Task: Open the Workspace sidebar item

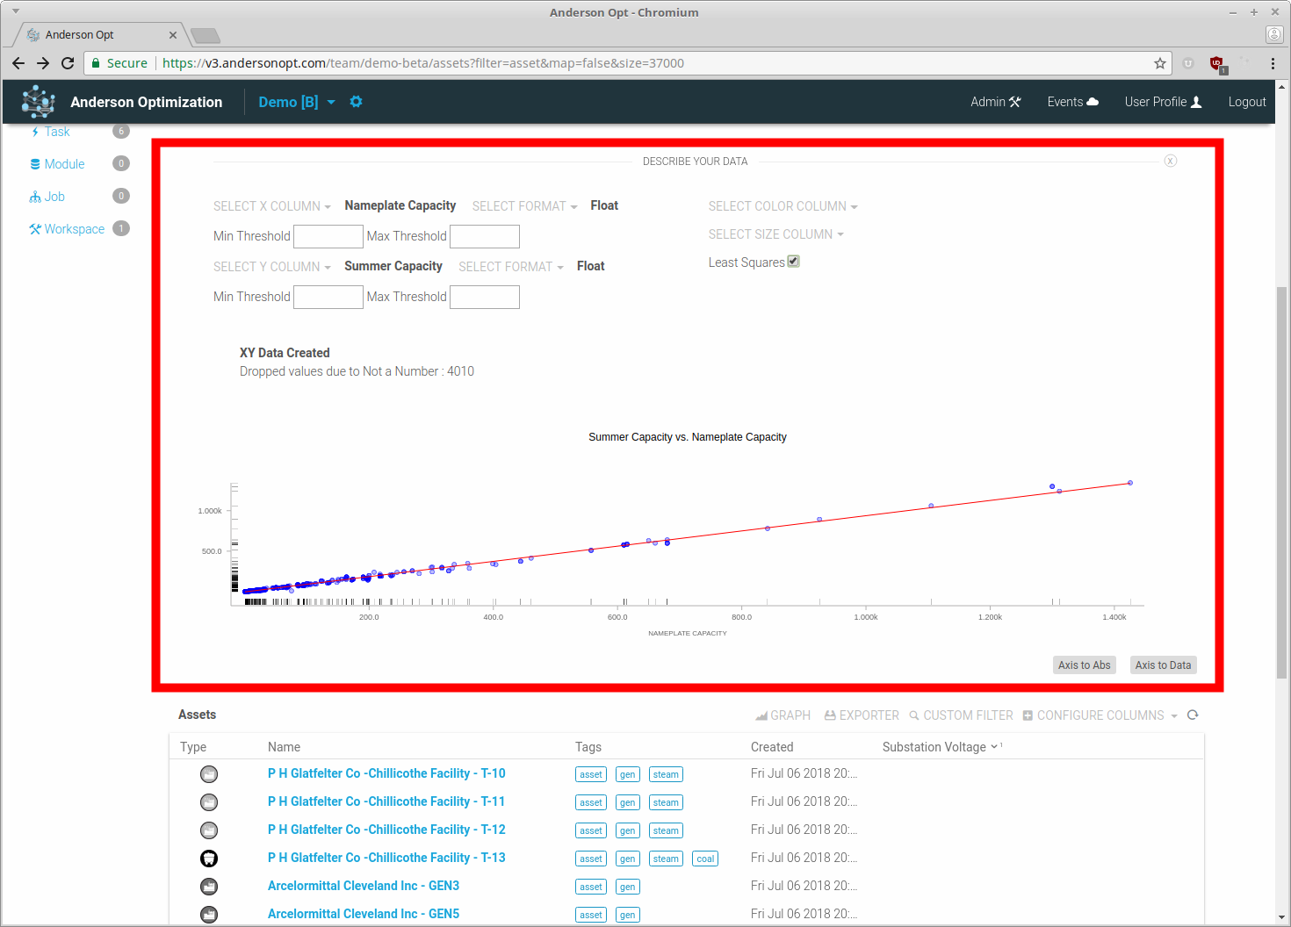Action: pyautogui.click(x=74, y=229)
